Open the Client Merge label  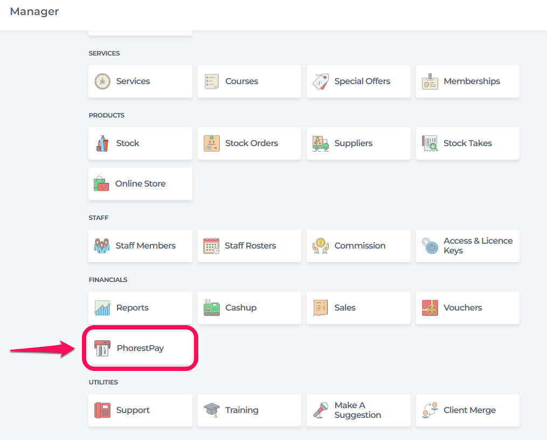[x=469, y=410]
